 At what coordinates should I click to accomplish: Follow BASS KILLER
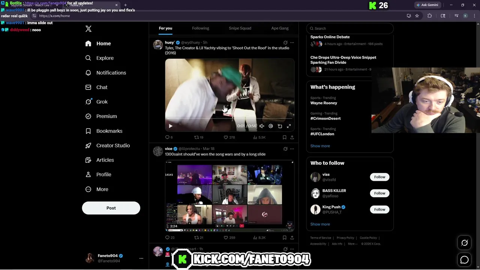[379, 193]
